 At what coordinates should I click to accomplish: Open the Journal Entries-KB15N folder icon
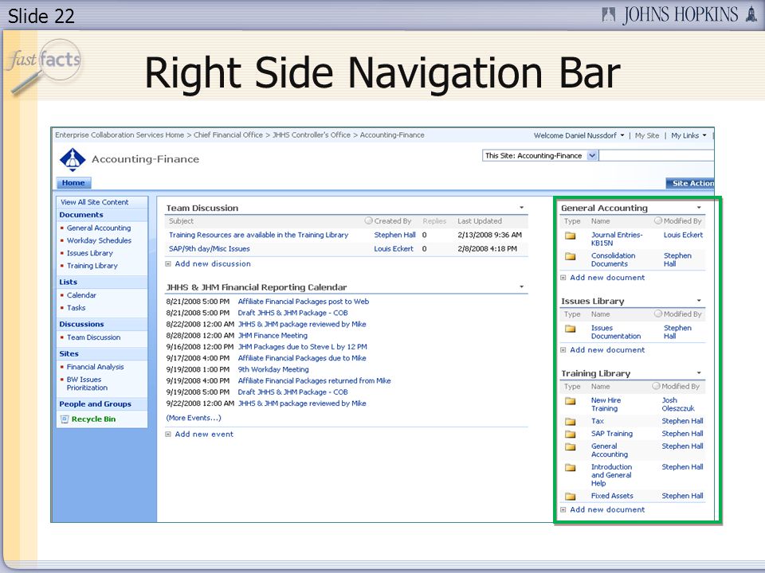[571, 236]
